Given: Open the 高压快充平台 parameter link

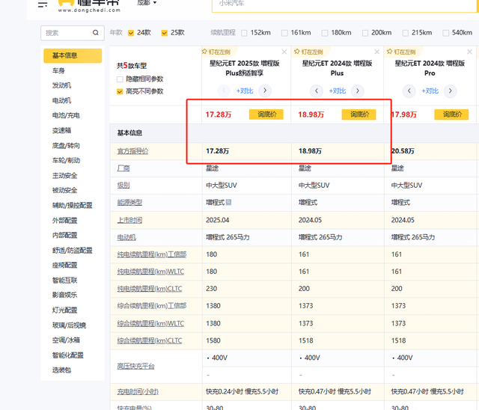Looking at the screenshot, I should [136, 367].
